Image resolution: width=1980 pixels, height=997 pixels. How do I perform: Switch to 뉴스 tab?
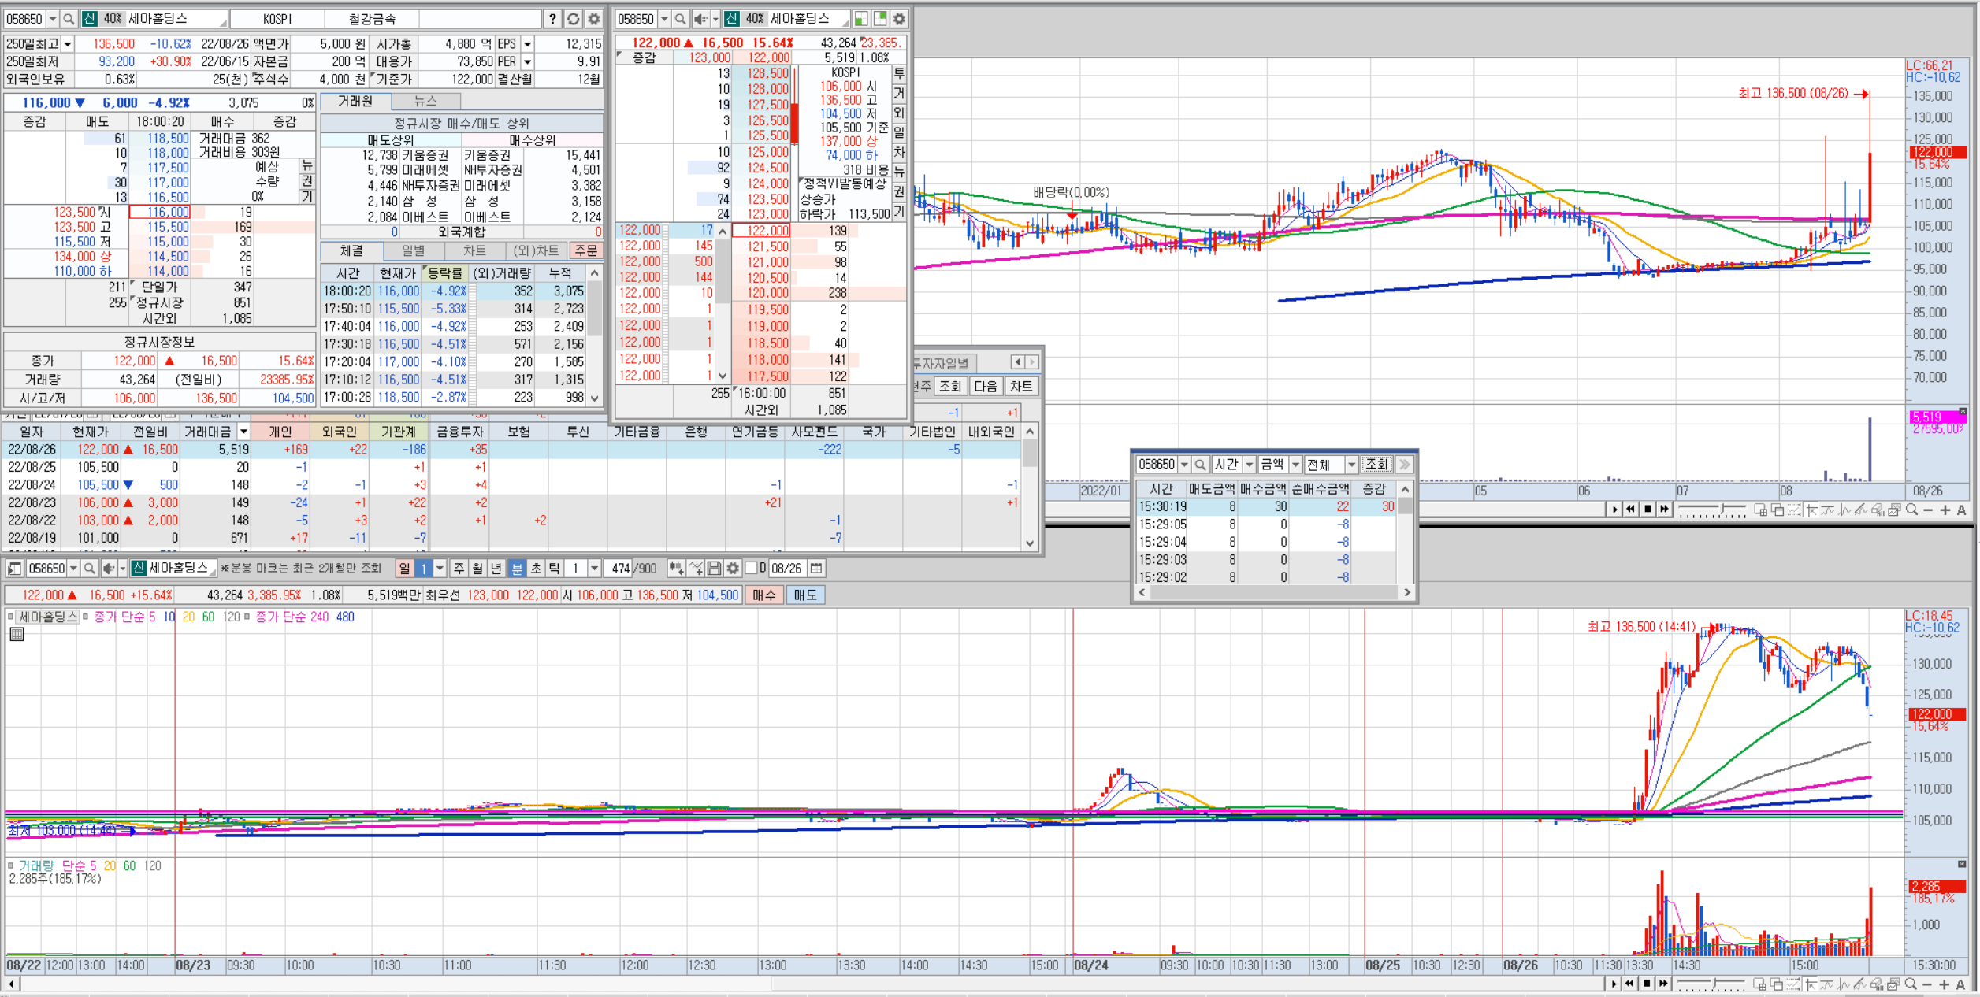pos(425,101)
